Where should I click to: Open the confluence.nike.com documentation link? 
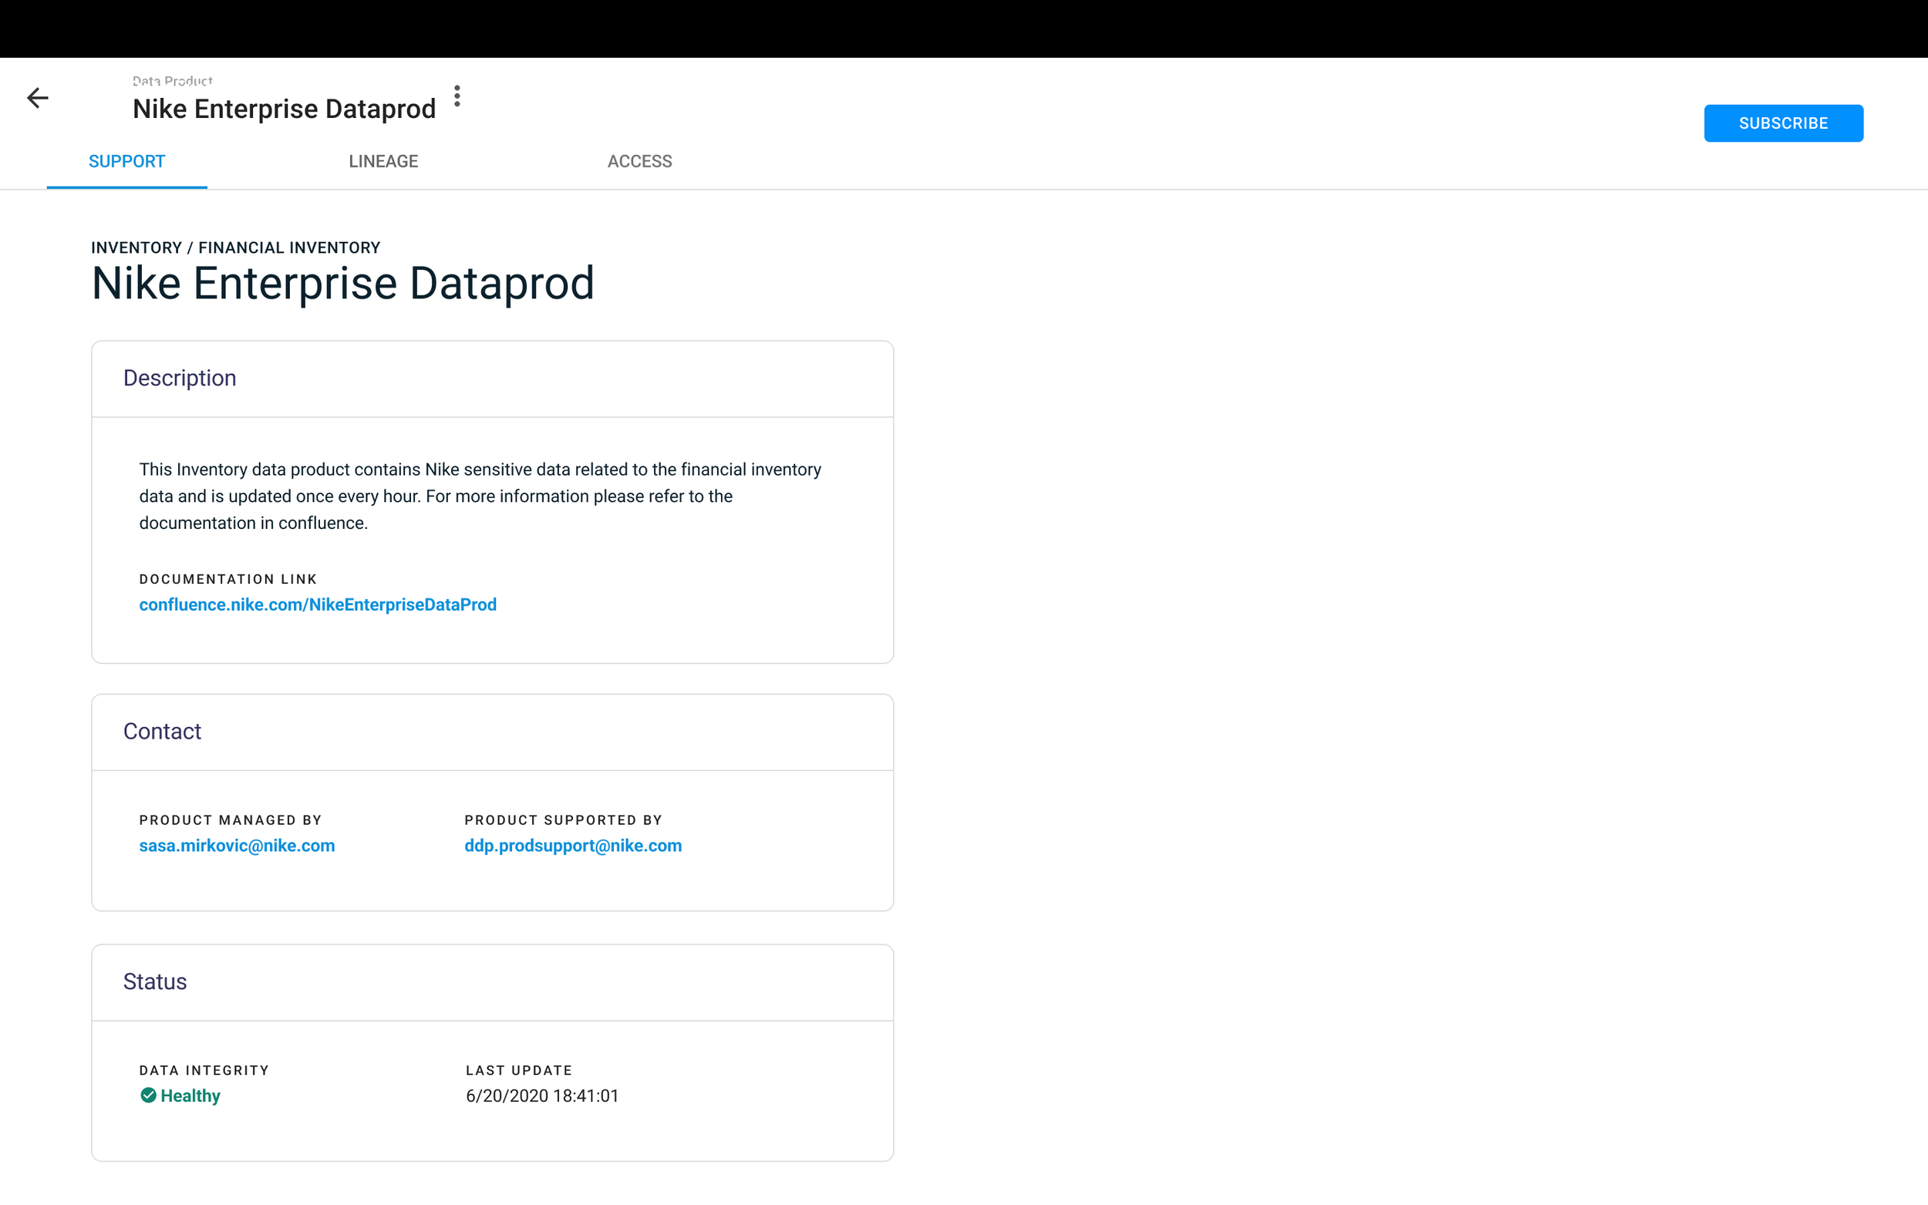[318, 604]
